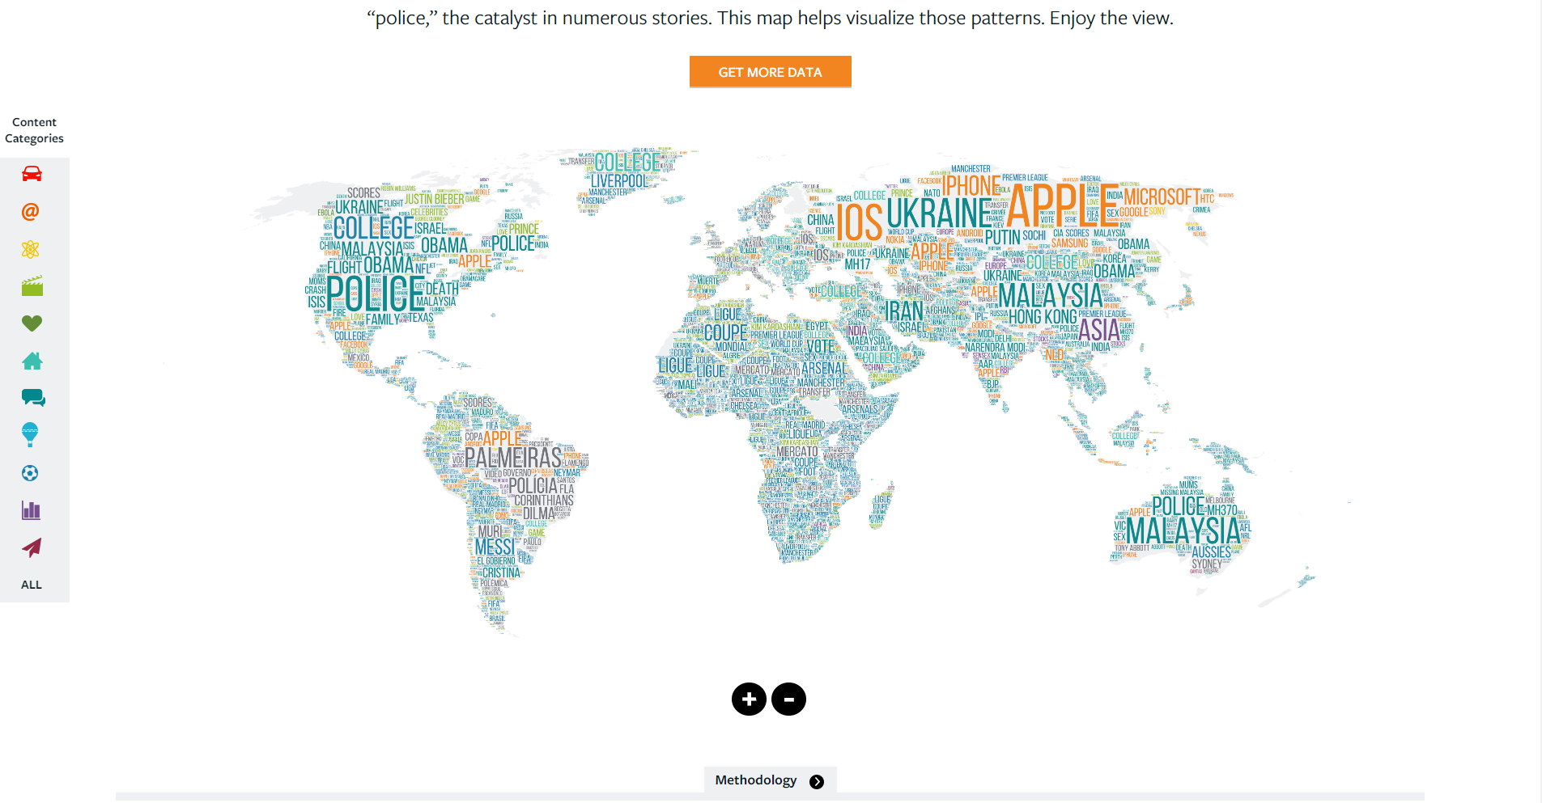Select the green clapperboard entertainment category
This screenshot has width=1542, height=803.
coord(32,286)
